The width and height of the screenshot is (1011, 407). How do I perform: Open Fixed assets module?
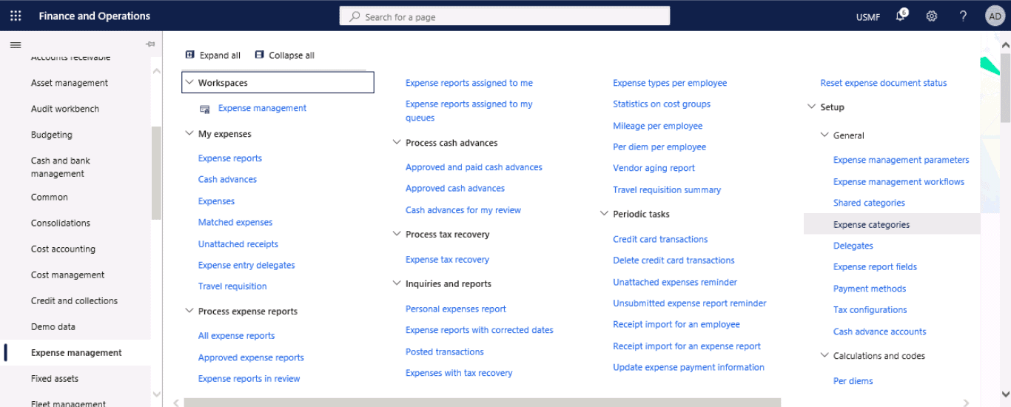[x=55, y=379]
